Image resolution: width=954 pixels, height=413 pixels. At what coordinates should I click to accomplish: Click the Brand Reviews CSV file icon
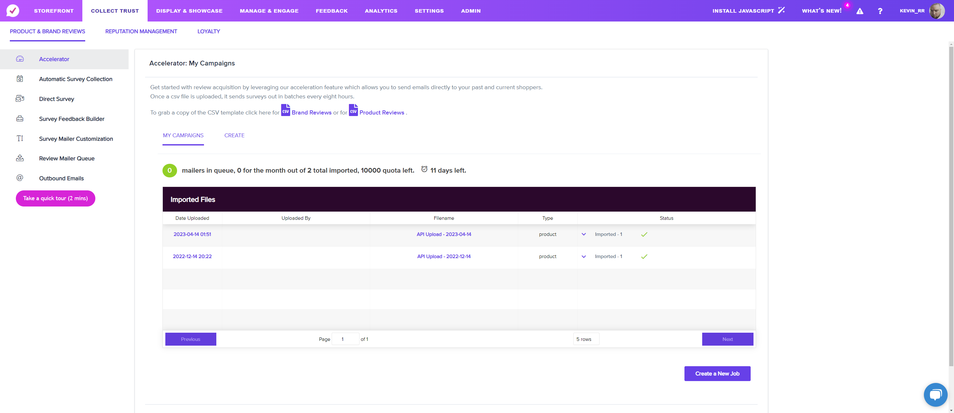pyautogui.click(x=285, y=110)
